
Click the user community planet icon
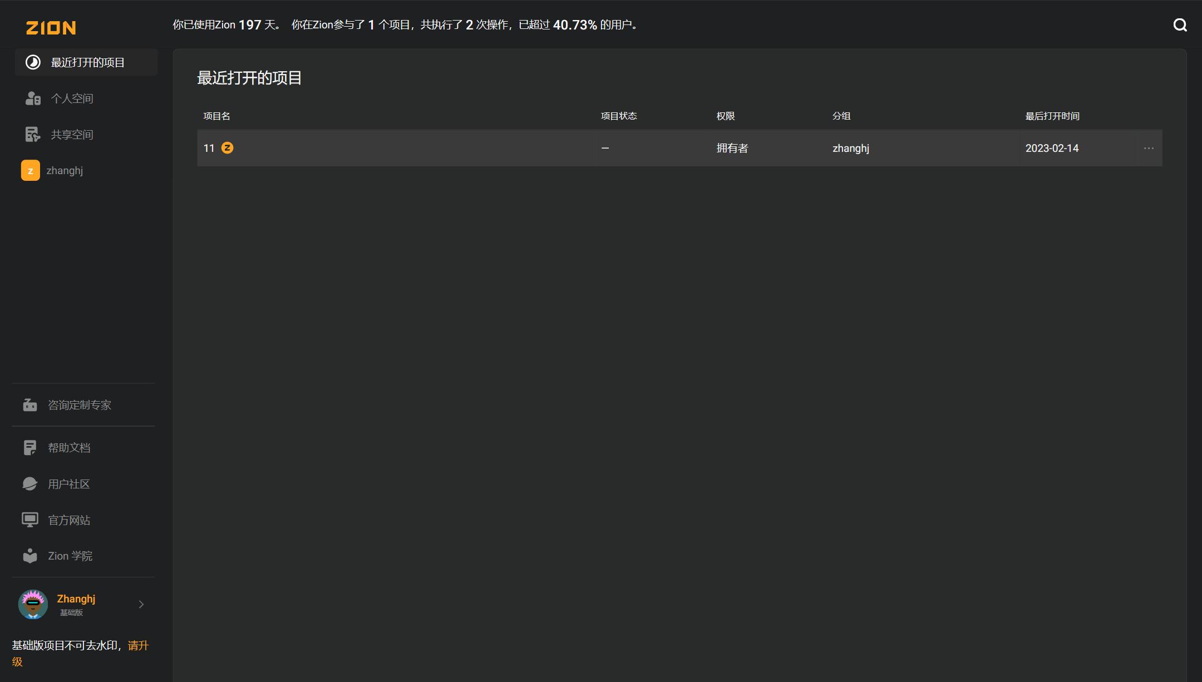pyautogui.click(x=30, y=484)
